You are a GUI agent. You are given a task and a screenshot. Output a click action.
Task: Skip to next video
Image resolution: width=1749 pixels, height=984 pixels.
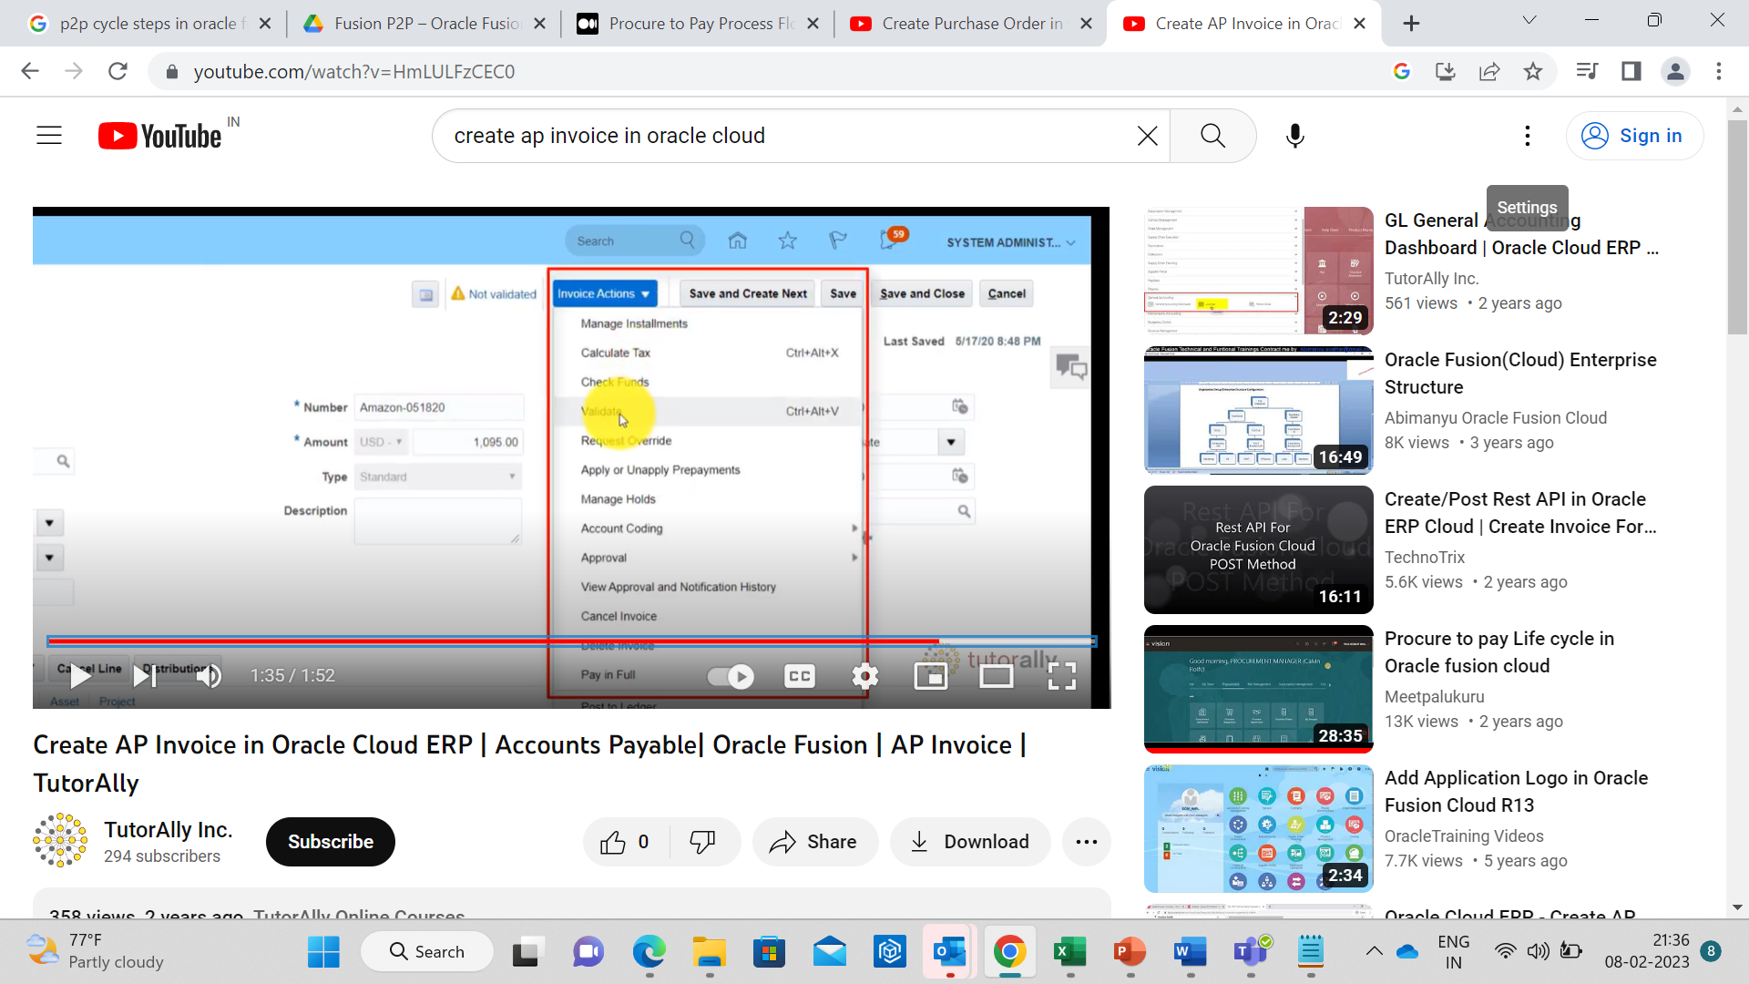pos(145,676)
